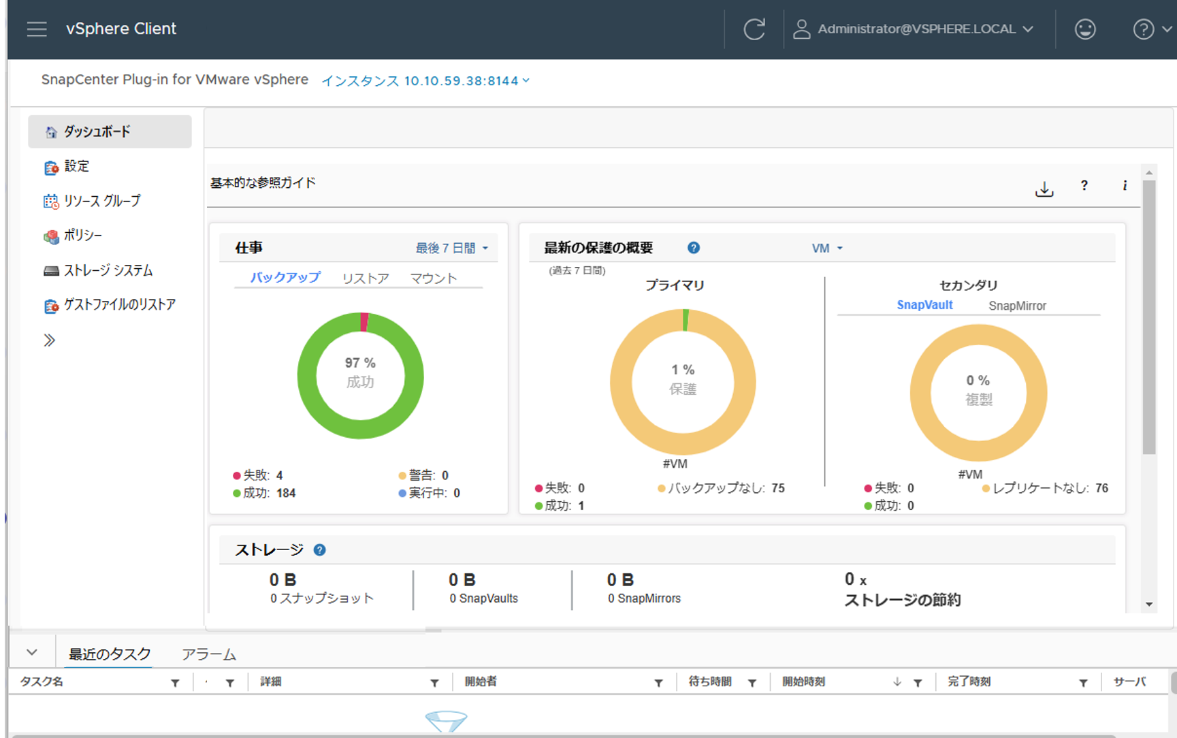Click help icon next to 最新の保護の概要
Screen dimensions: 1177x738
(694, 248)
